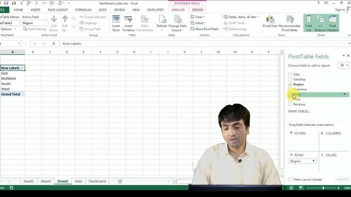The image size is (351, 197).
Task: Check the Revenue field checkbox
Action: pos(290,105)
